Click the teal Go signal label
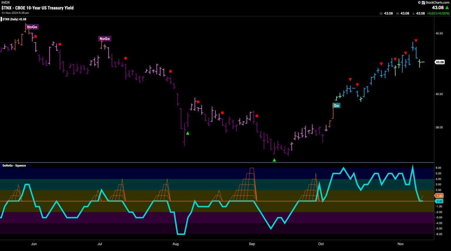 click(x=336, y=106)
